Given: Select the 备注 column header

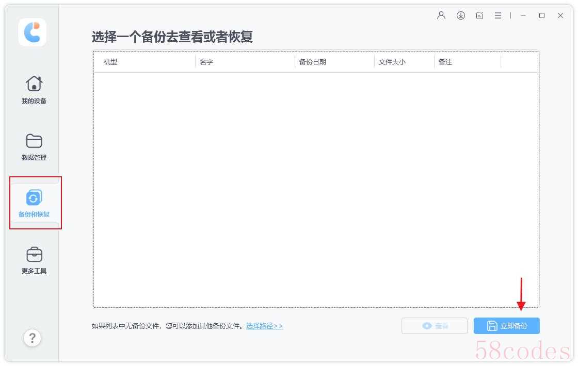Looking at the screenshot, I should click(x=445, y=62).
